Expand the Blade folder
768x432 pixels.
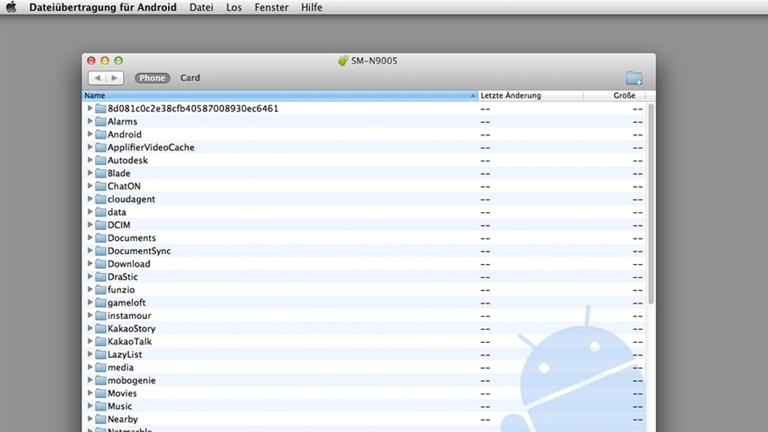click(x=90, y=173)
